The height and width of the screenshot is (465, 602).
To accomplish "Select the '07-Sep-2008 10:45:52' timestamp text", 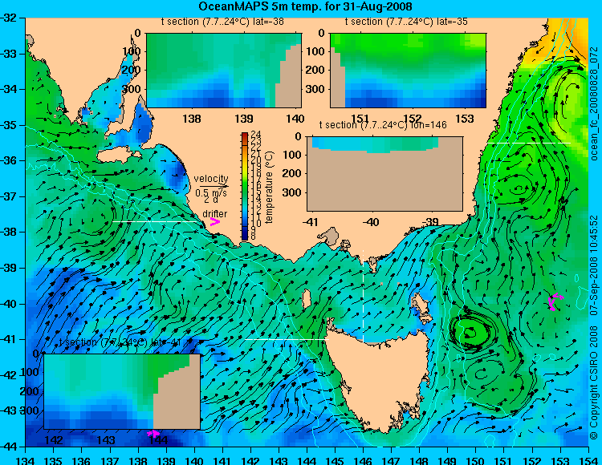I will click(x=594, y=265).
